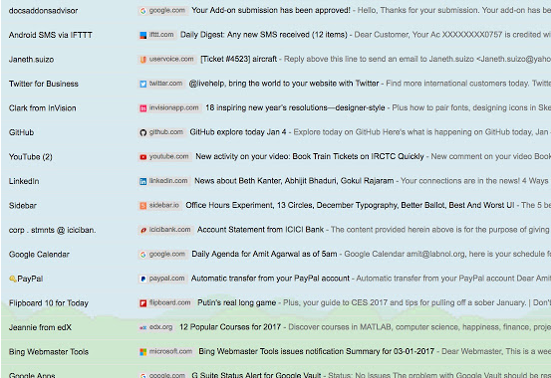This screenshot has height=378, width=551.
Task: Open 'Office Hours Experiment, 13 Circles' email
Action: pyautogui.click(x=350, y=205)
